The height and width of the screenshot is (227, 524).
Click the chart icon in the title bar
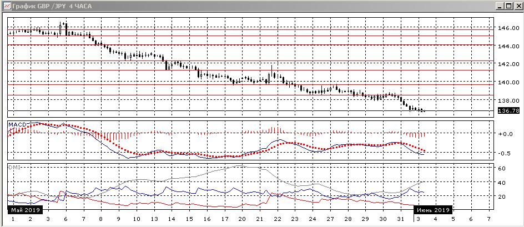tap(6, 6)
